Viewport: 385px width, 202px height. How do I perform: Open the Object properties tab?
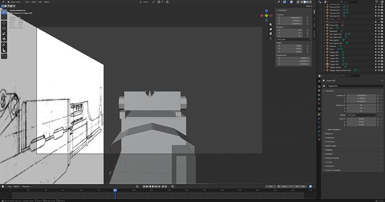coord(319,114)
